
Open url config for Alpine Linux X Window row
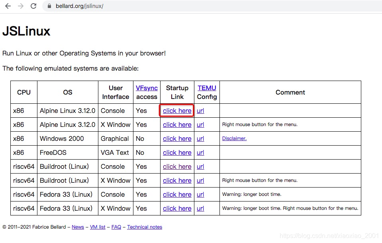click(x=200, y=124)
